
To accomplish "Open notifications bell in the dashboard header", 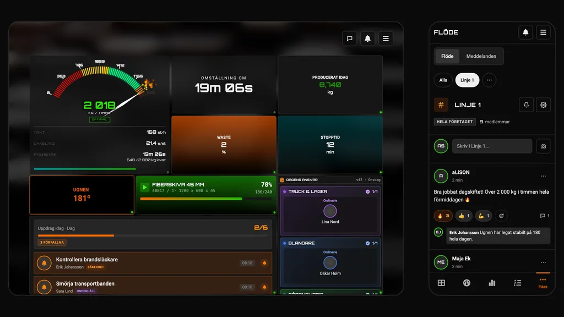I will click(367, 39).
